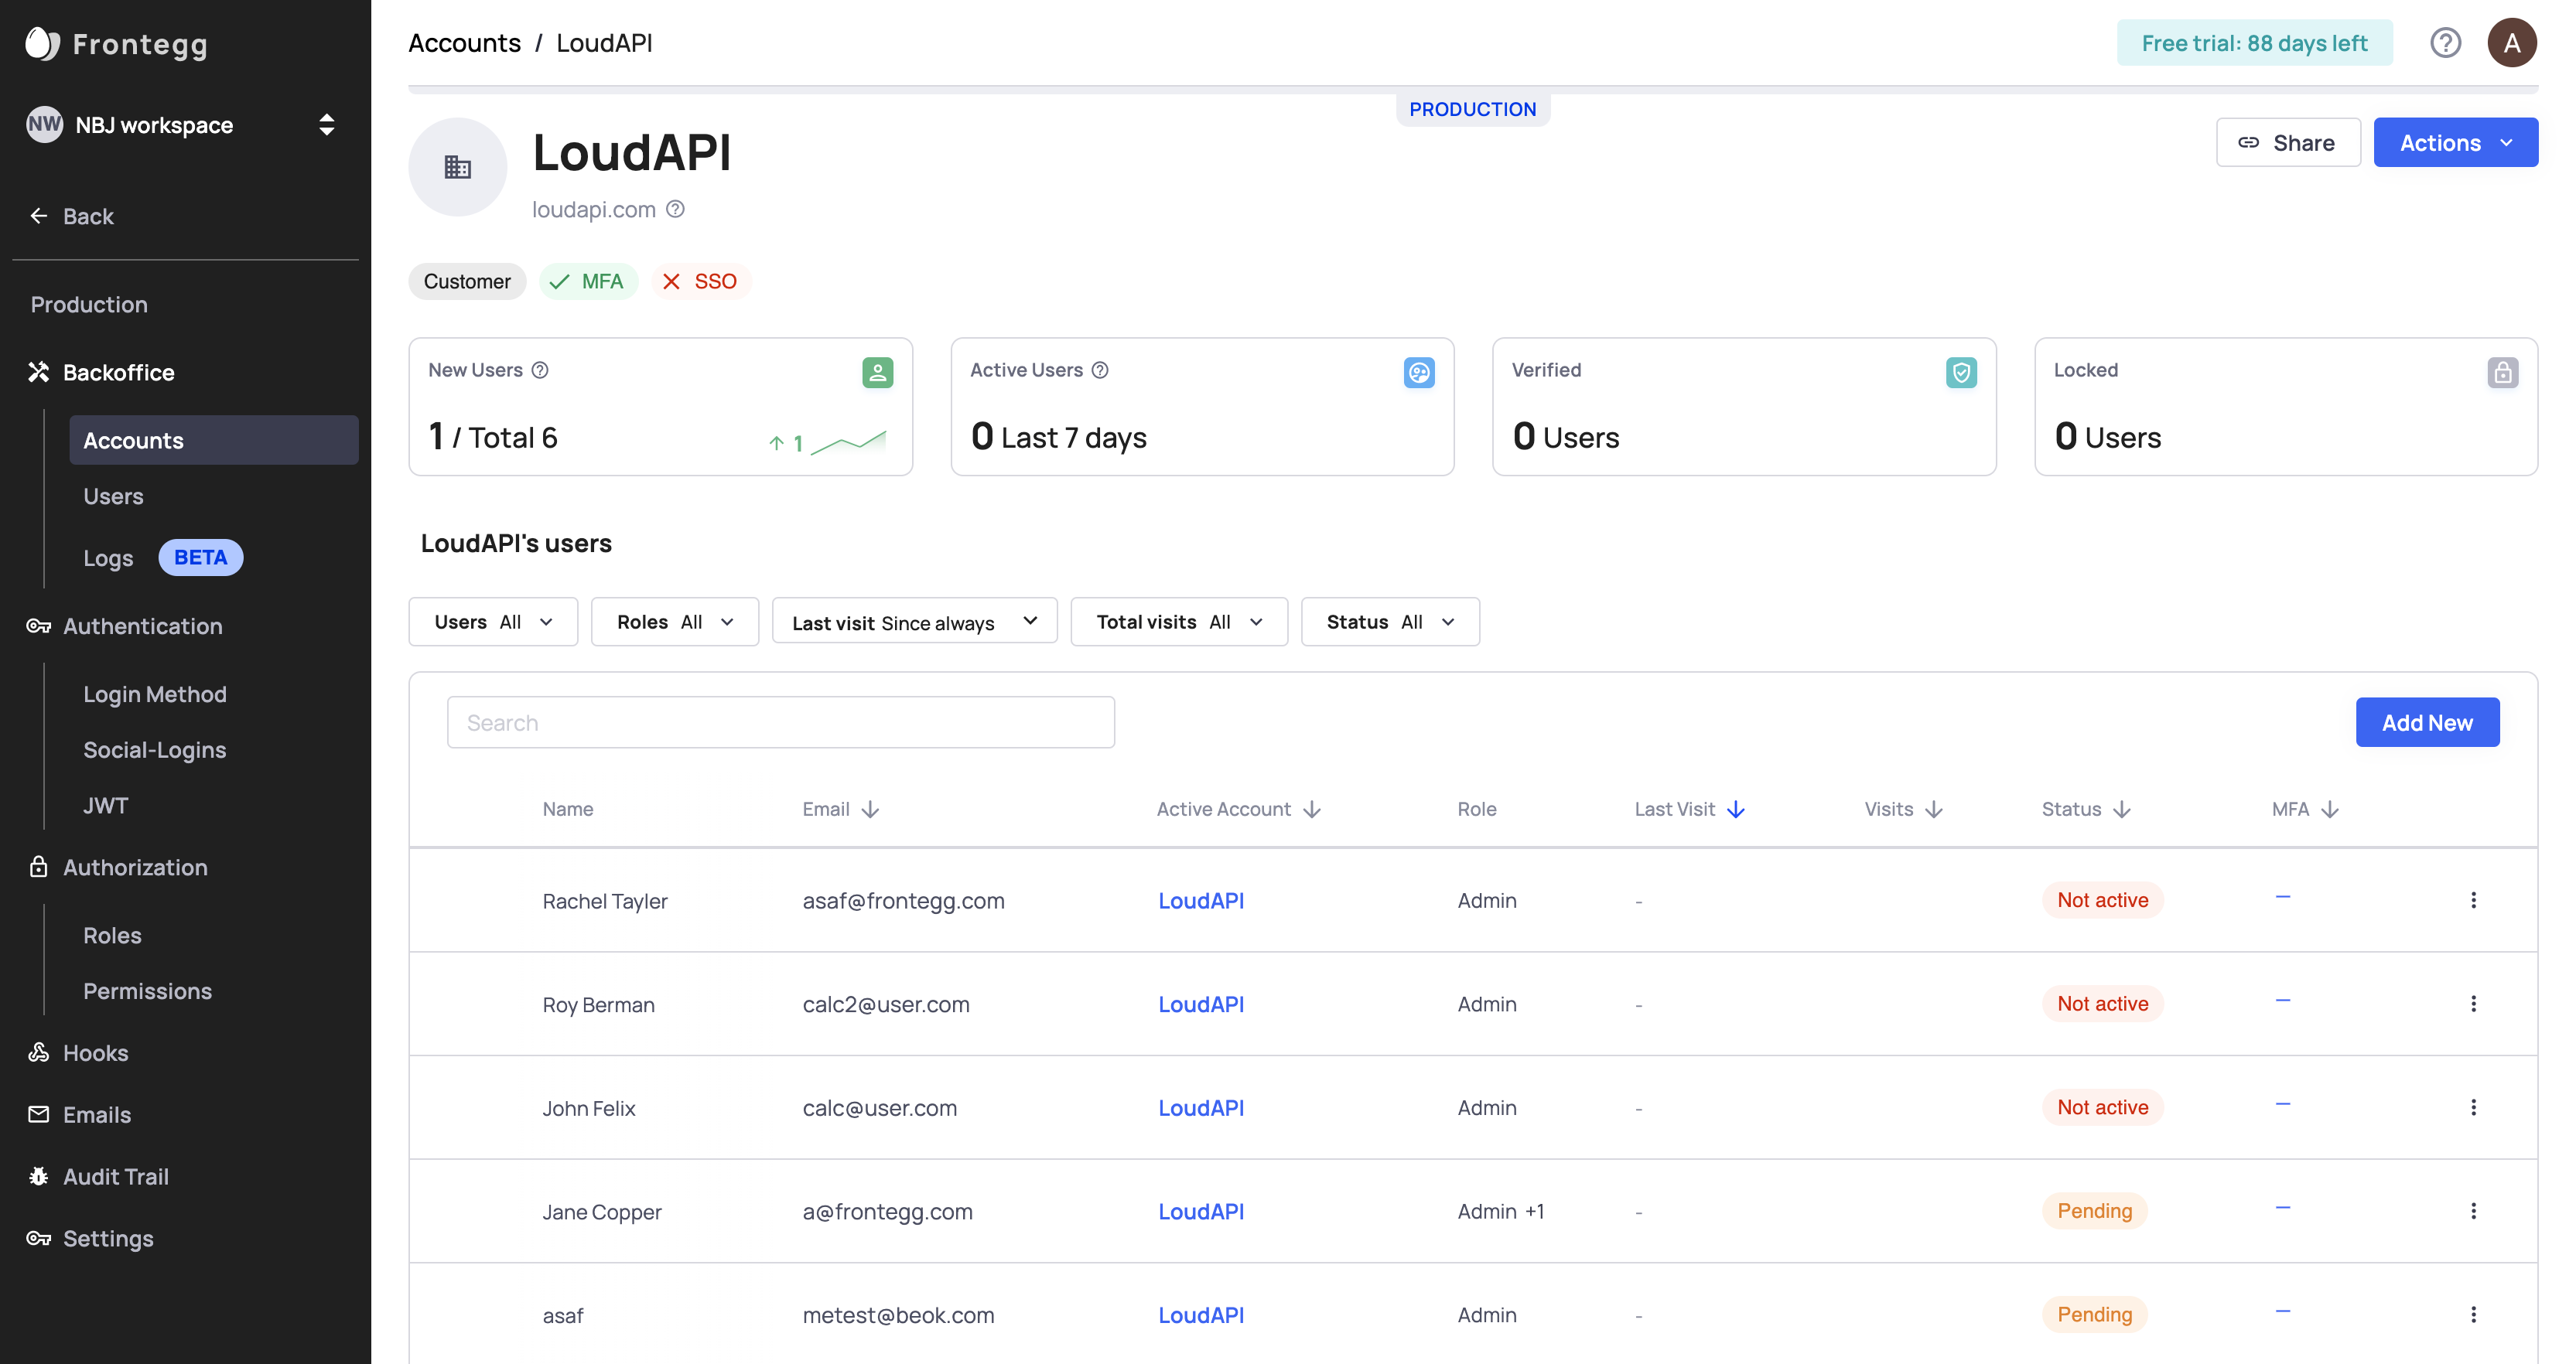This screenshot has width=2576, height=1364.
Task: Open the three-dot menu for Rachel Tayler
Action: [x=2473, y=900]
